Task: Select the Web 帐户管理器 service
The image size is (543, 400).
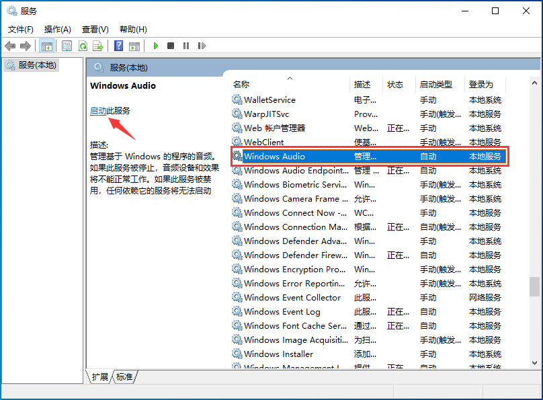Action: (275, 128)
